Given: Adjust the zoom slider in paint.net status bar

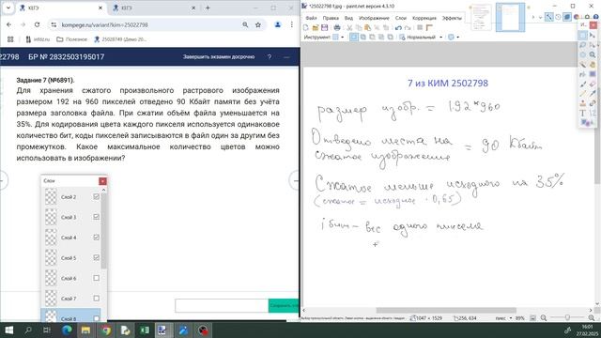Looking at the screenshot, I should [x=567, y=318].
